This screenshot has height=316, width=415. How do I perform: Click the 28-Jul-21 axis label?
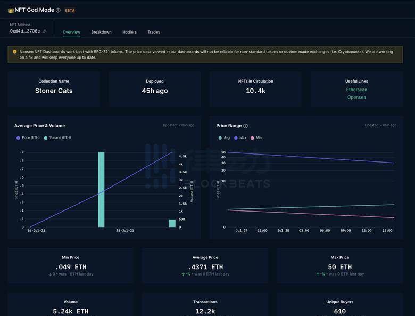(125, 231)
